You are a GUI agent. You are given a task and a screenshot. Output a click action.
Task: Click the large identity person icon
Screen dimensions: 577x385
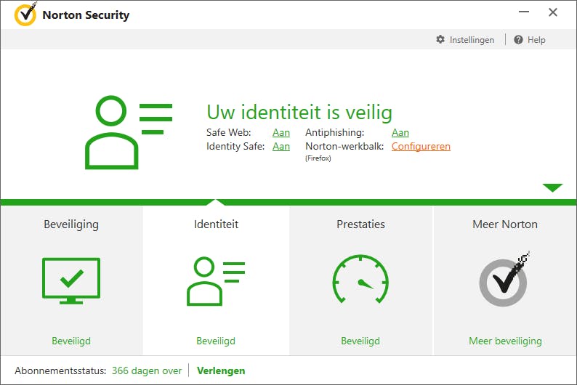pos(129,132)
